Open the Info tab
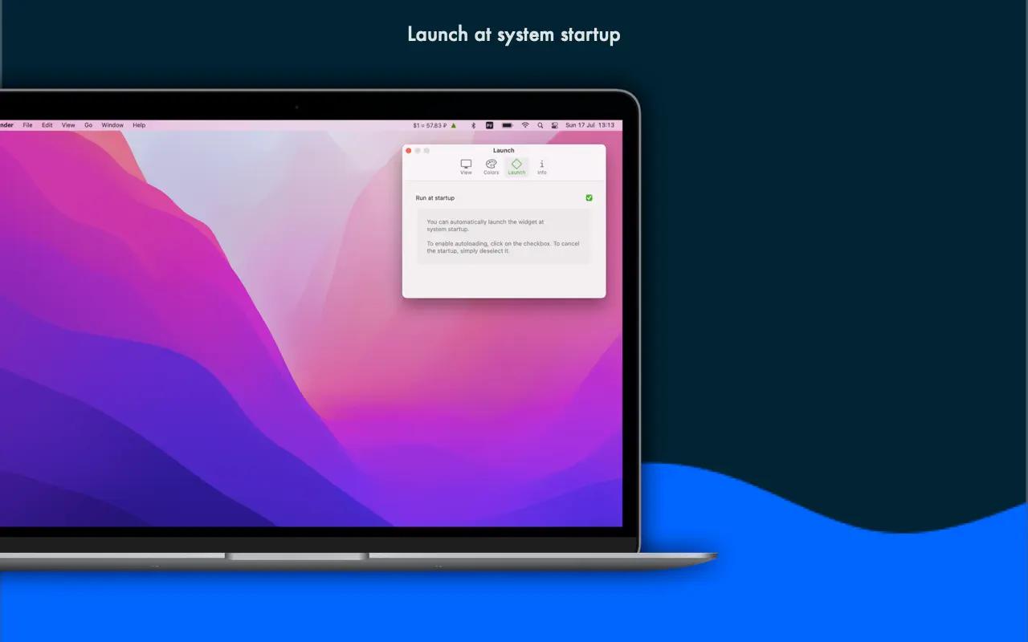The image size is (1028, 642). (x=542, y=167)
